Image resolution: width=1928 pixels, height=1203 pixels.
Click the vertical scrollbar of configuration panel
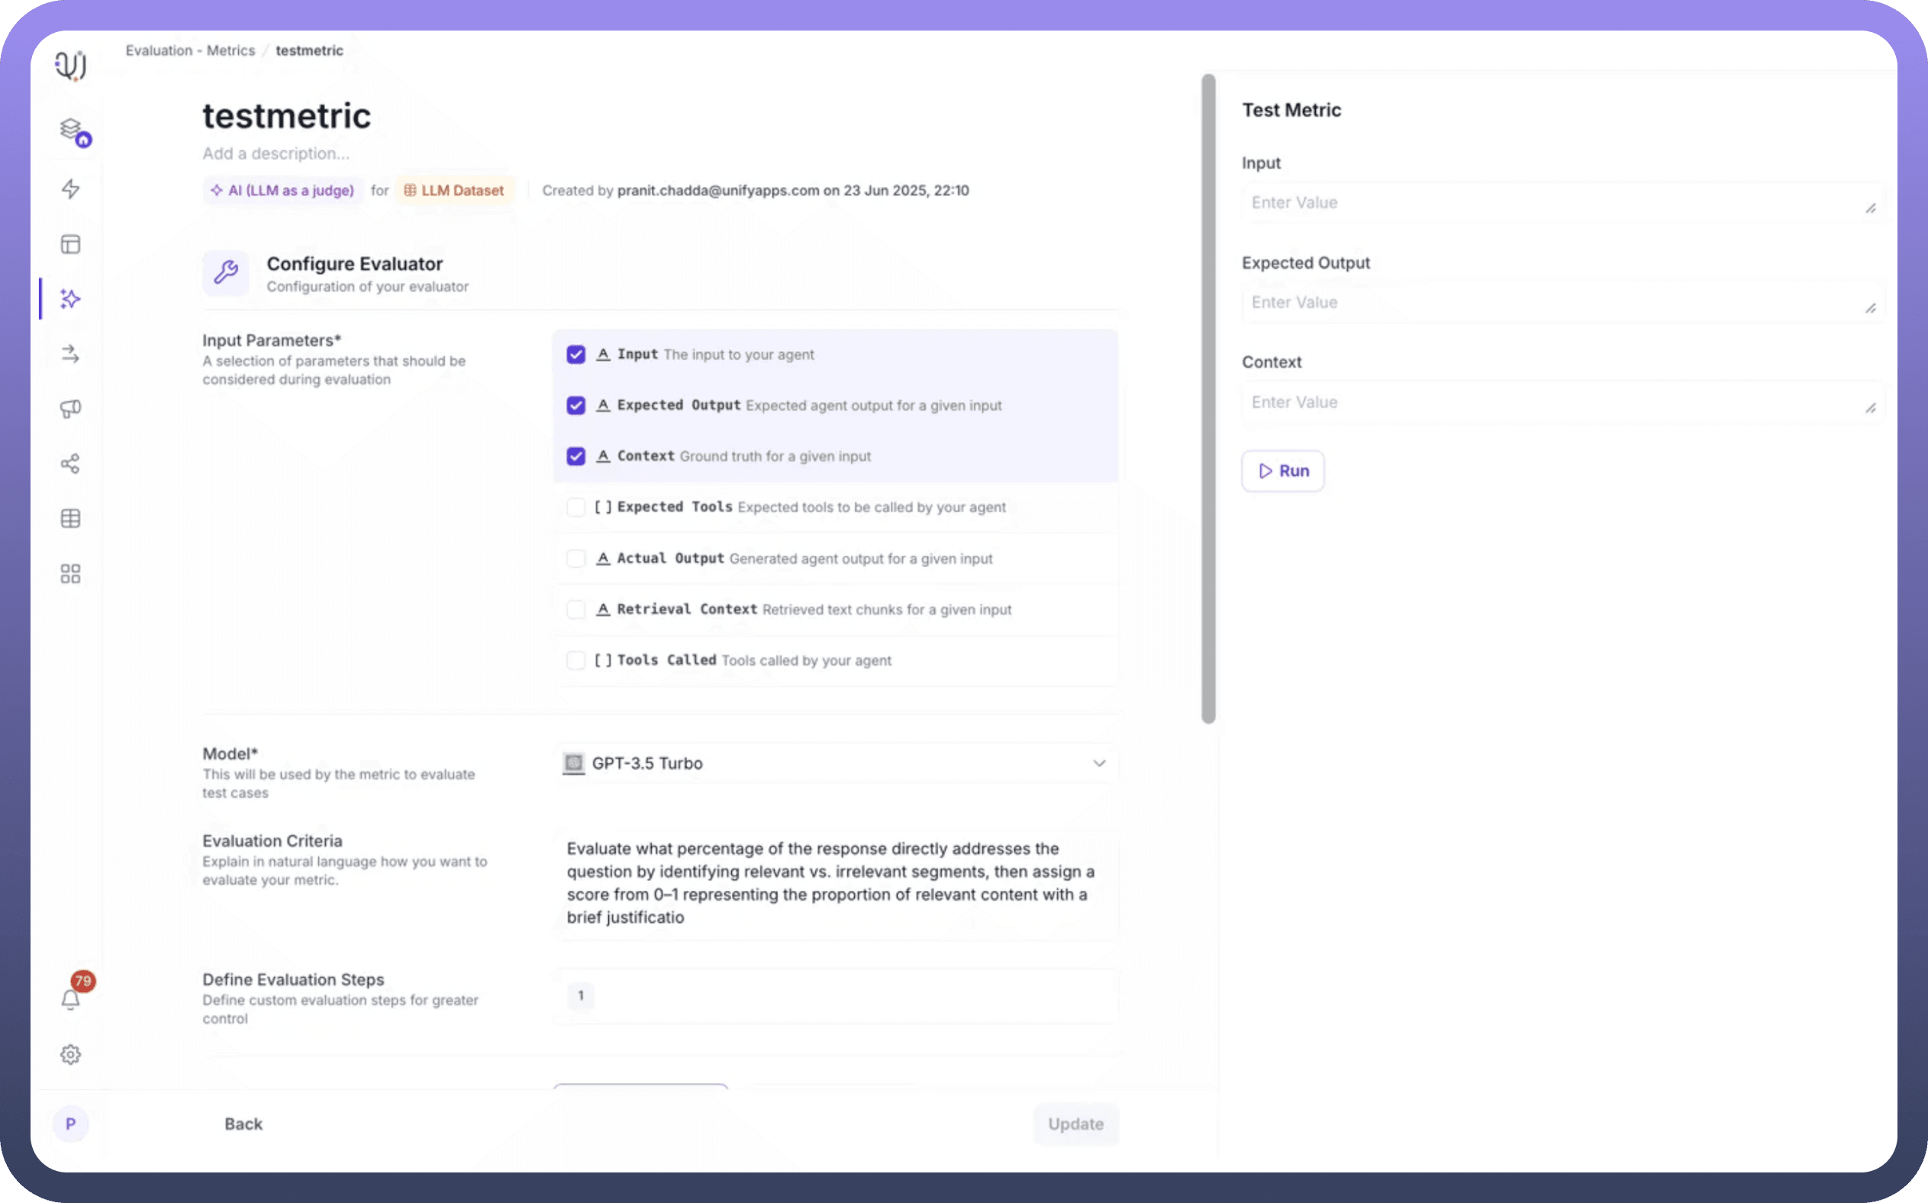point(1208,398)
